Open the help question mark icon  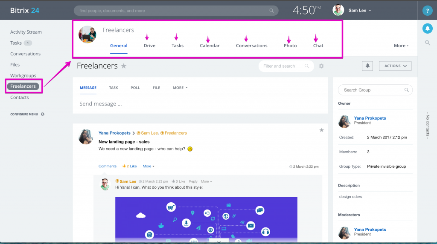[427, 11]
